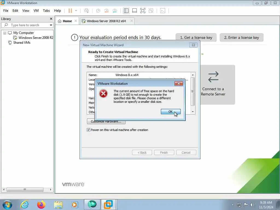Launch Internet Explorer from the taskbar
Viewport: 280px width, 210px height.
[24, 205]
